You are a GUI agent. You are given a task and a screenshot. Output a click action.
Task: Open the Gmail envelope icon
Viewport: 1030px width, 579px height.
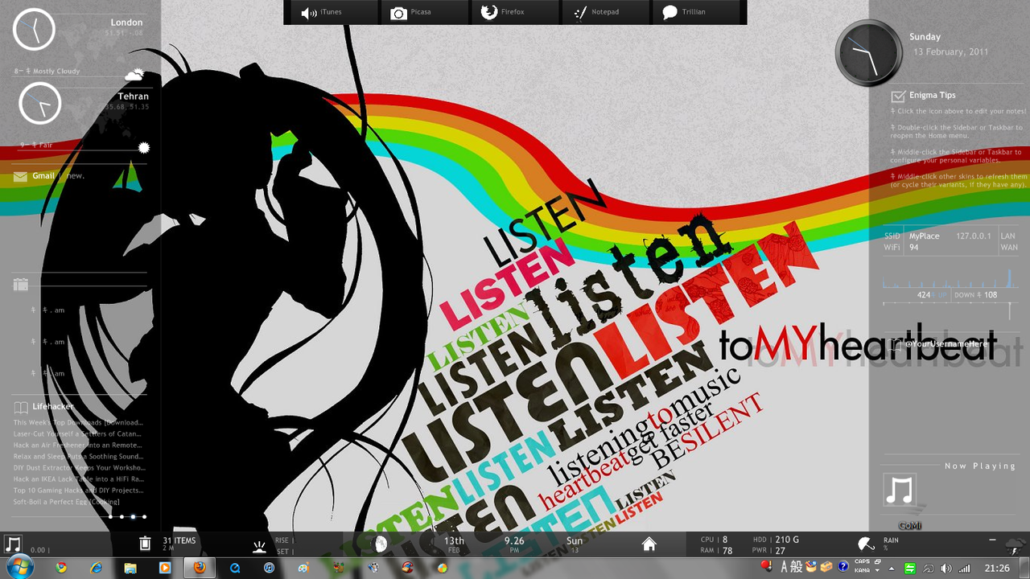pos(20,177)
